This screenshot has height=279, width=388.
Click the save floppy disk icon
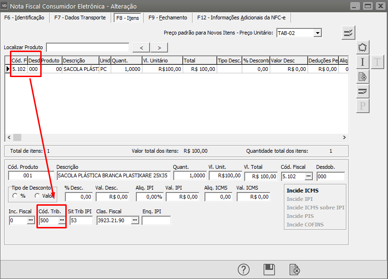click(269, 270)
